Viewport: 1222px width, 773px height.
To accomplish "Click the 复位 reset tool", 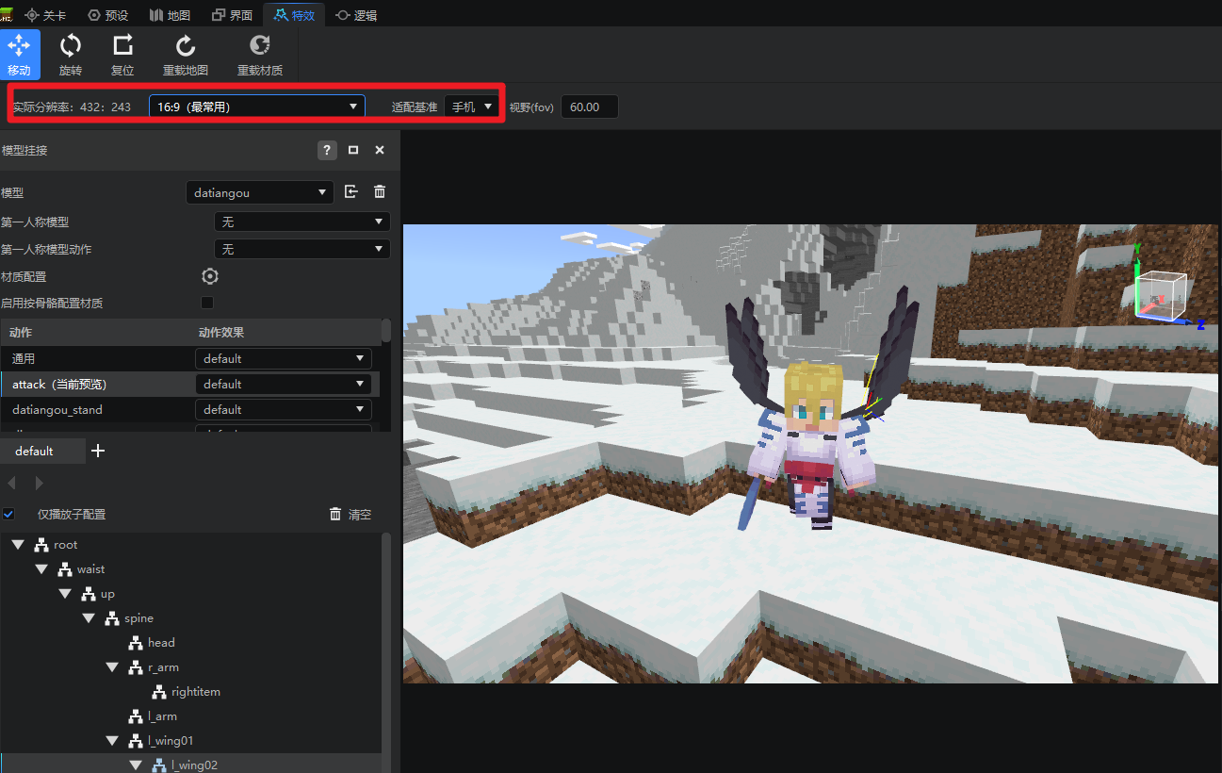I will coord(122,55).
